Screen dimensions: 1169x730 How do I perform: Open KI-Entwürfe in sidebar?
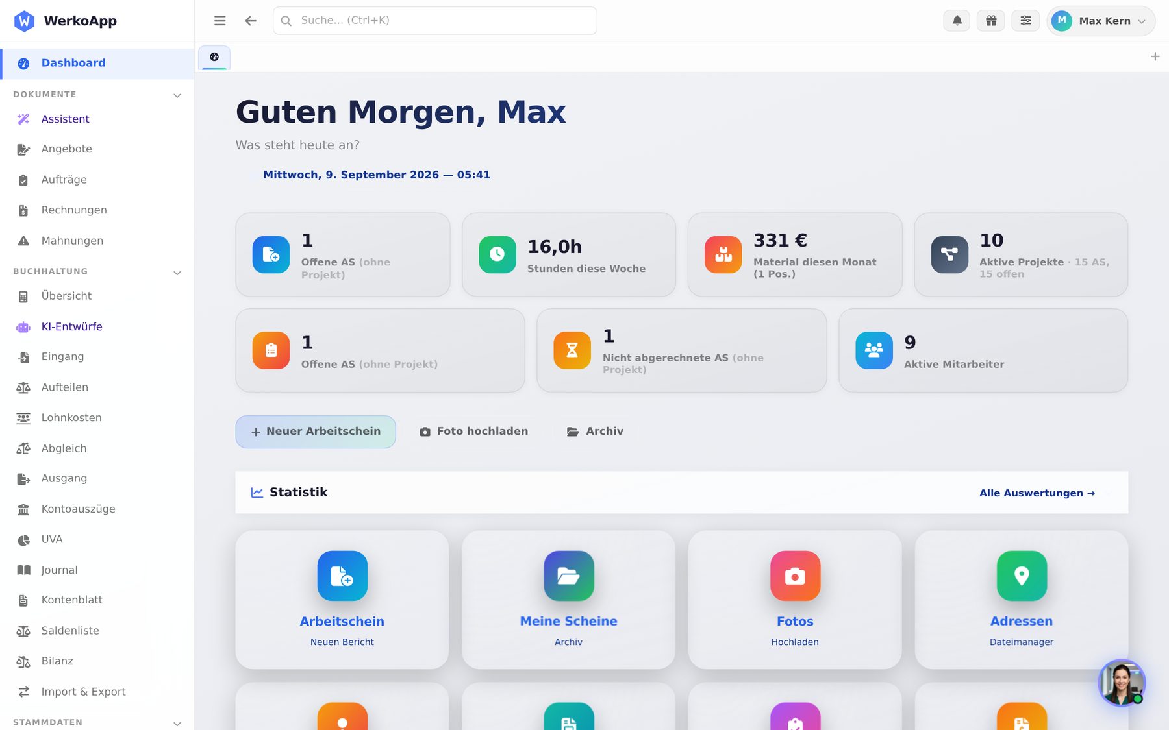pos(97,326)
